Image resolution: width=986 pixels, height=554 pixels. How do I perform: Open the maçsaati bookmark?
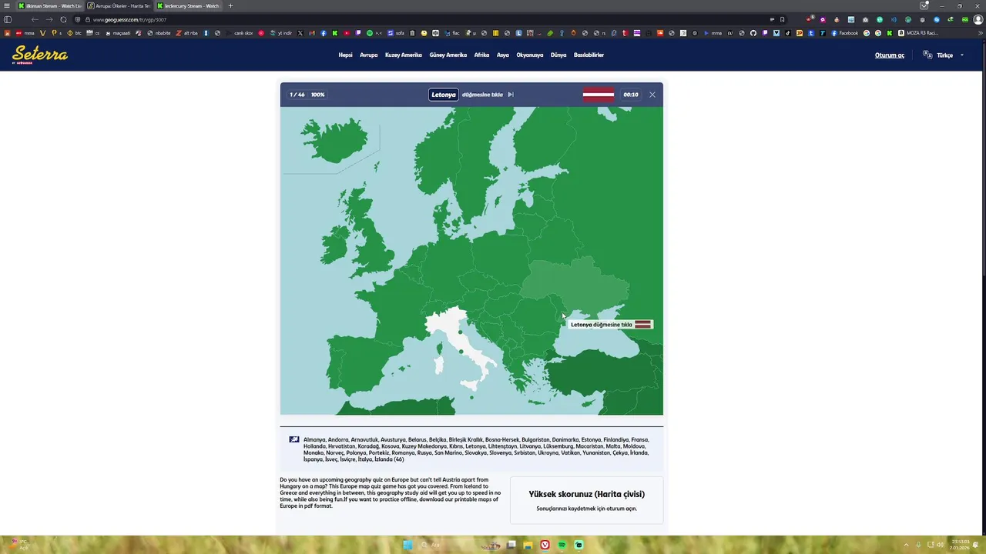click(x=117, y=33)
